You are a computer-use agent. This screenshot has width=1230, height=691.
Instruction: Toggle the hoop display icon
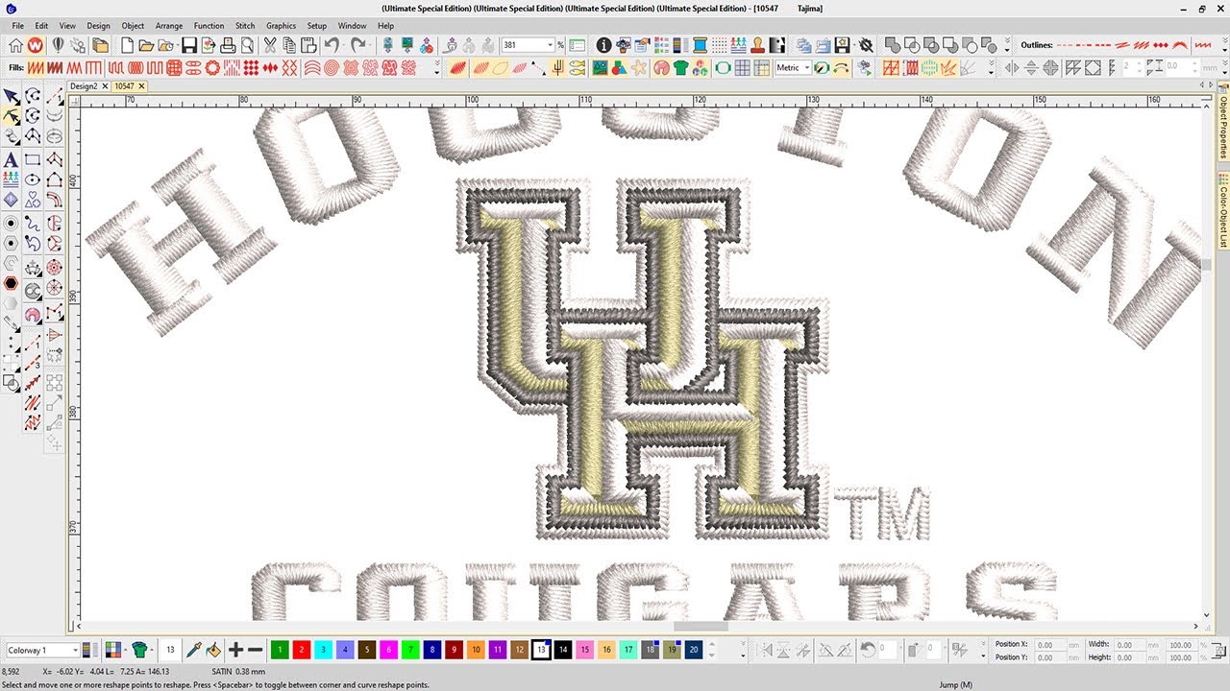click(722, 68)
